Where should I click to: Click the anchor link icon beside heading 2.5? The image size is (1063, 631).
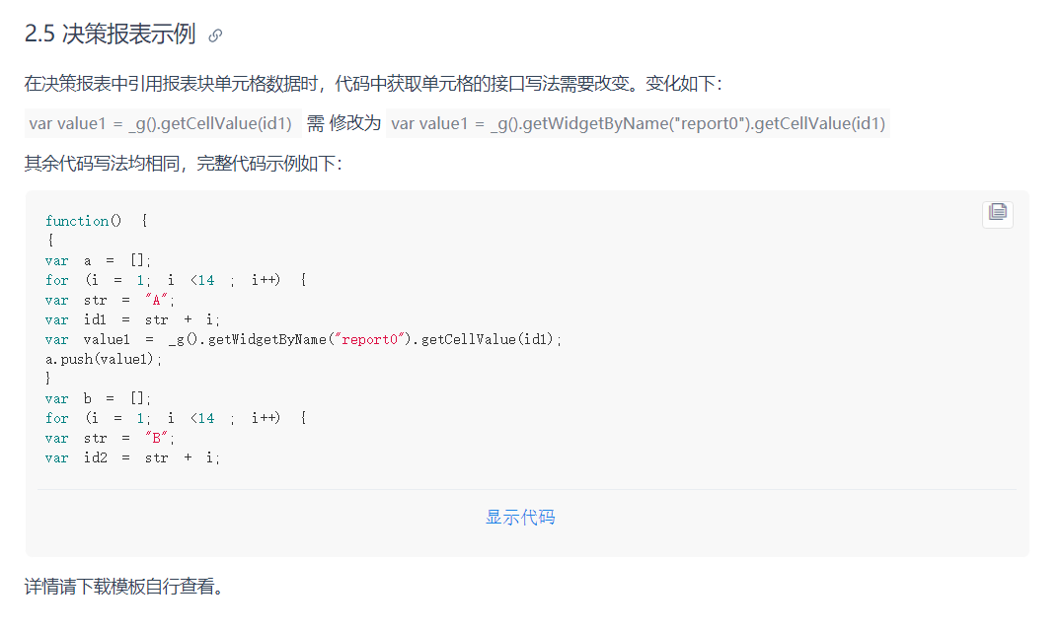215,35
